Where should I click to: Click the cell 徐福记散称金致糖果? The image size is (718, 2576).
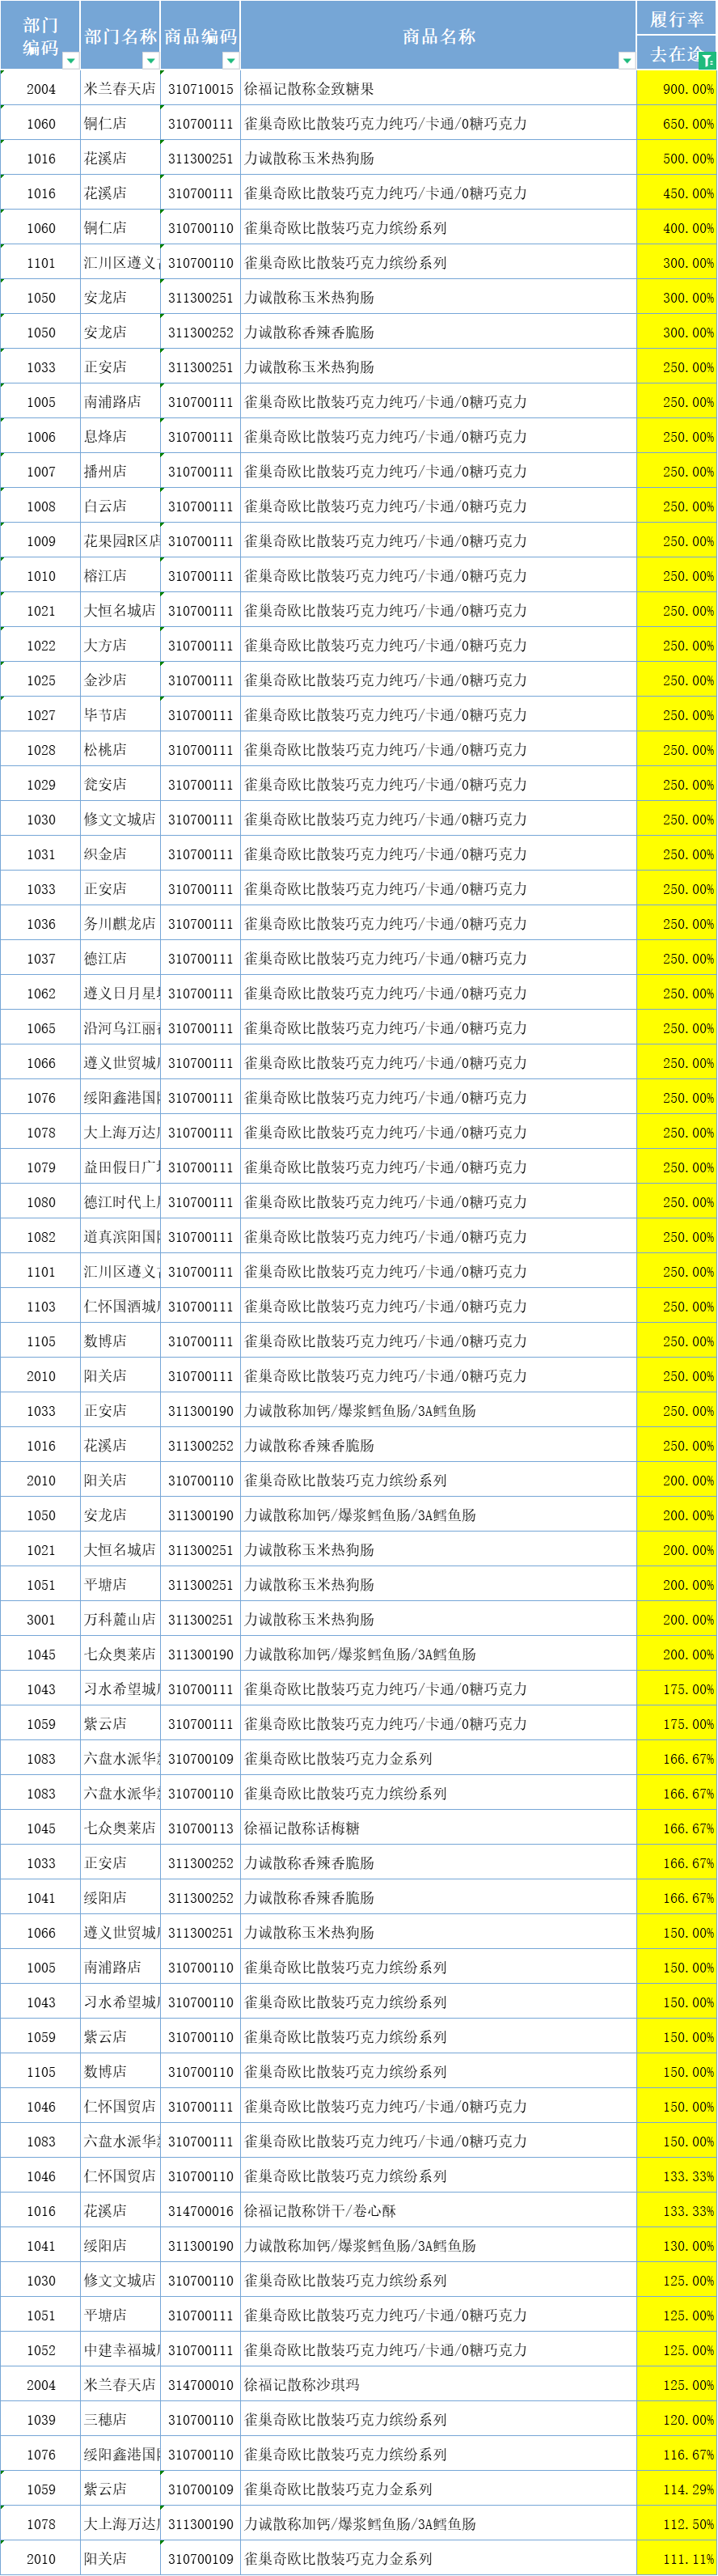[310, 89]
